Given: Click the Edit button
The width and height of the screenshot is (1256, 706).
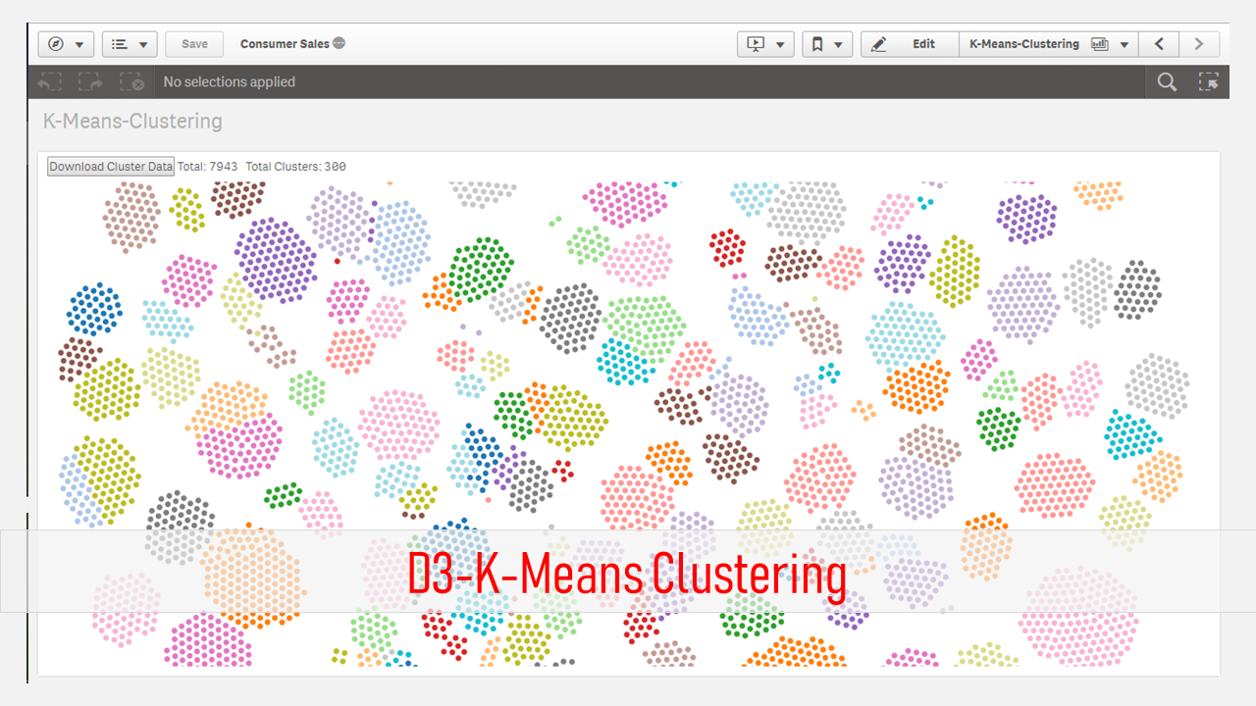Looking at the screenshot, I should [x=909, y=44].
